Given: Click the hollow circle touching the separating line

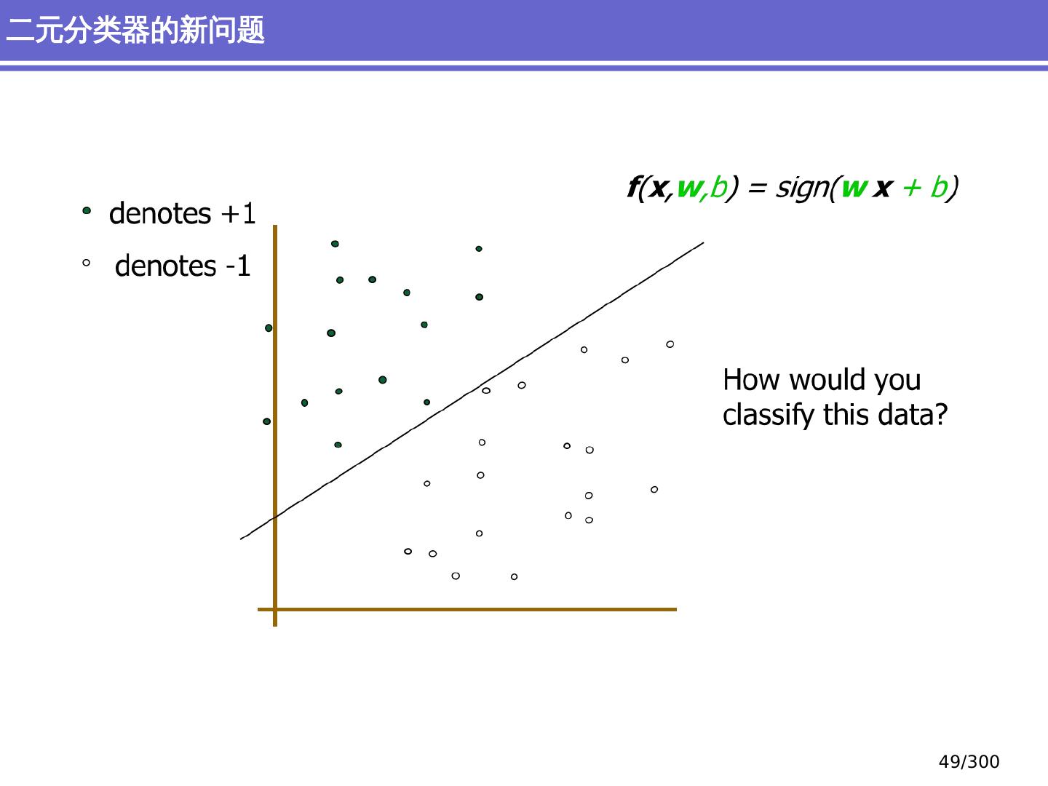Looking at the screenshot, I should [486, 391].
